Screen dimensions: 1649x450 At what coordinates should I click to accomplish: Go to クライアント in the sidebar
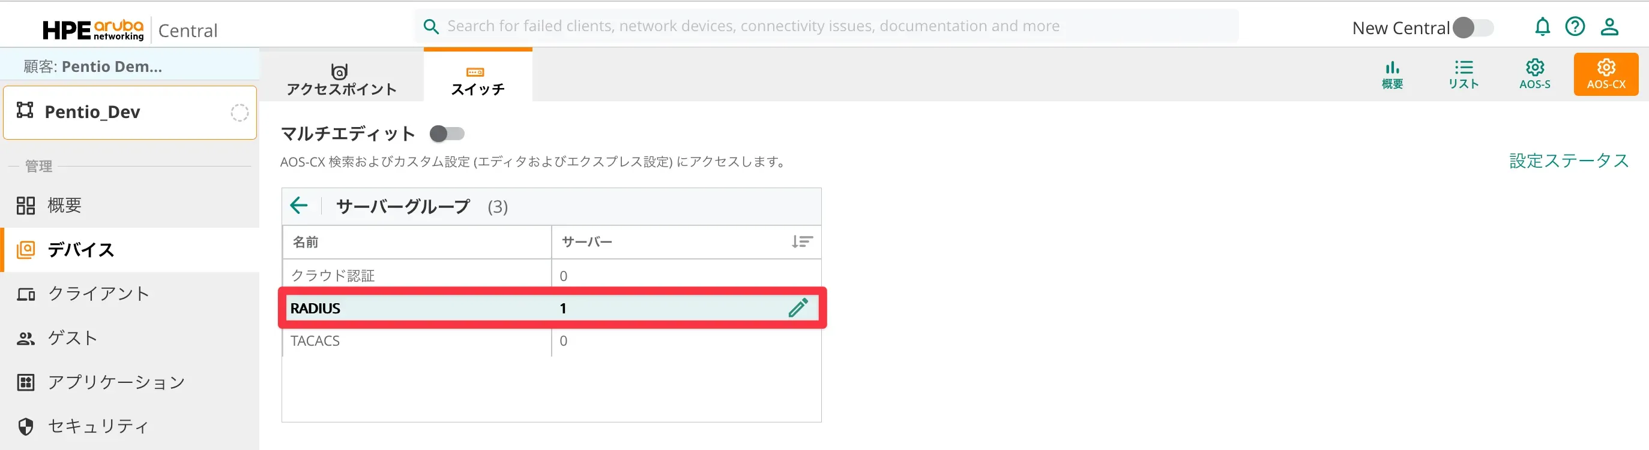point(98,294)
